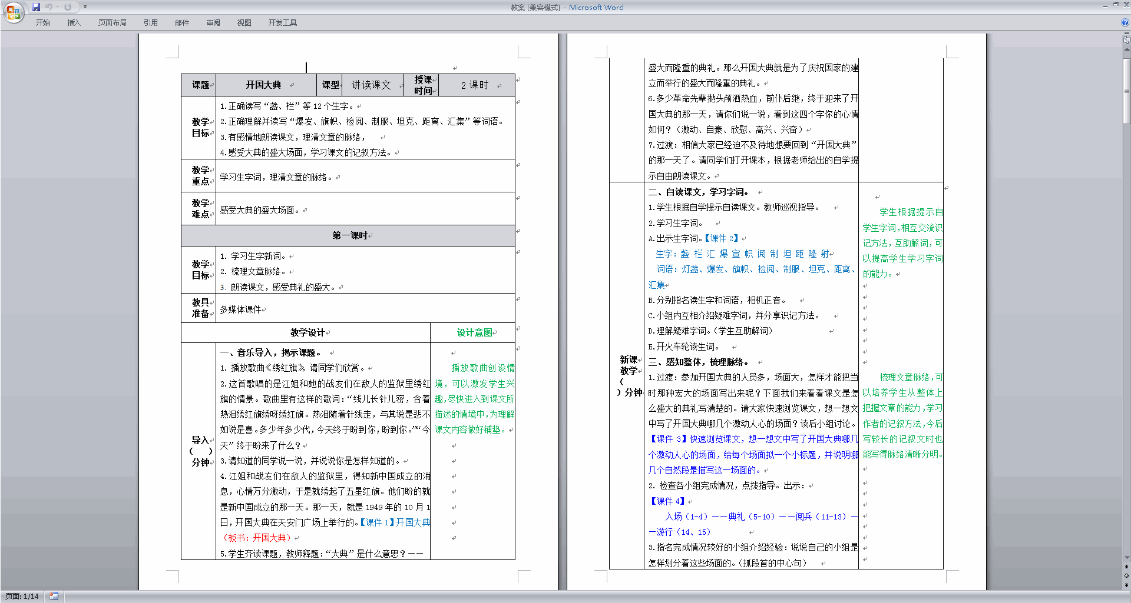
Task: Click the Save floppy disk icon
Action: tap(36, 7)
